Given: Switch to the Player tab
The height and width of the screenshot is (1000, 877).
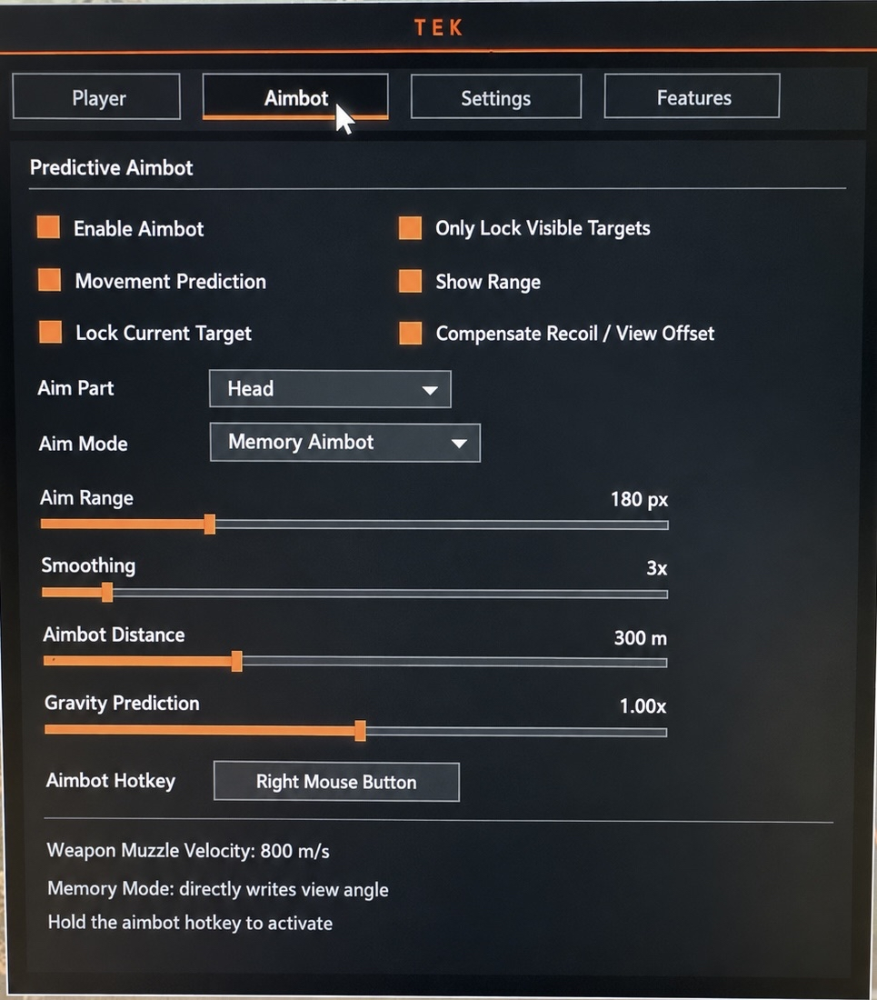Looking at the screenshot, I should click(x=96, y=97).
